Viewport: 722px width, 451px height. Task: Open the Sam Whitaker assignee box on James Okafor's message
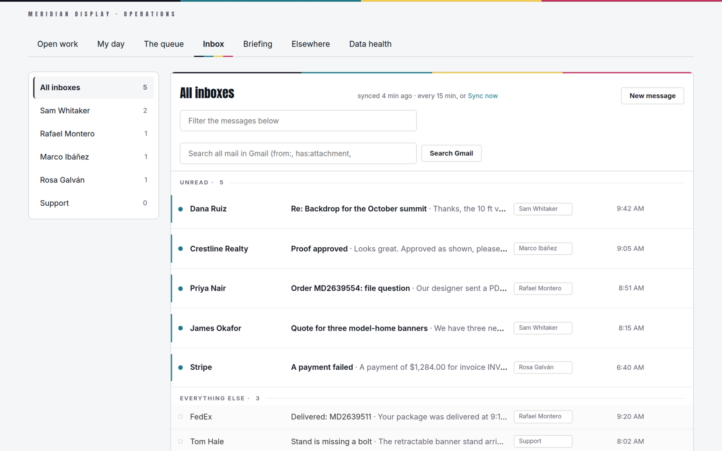tap(543, 328)
